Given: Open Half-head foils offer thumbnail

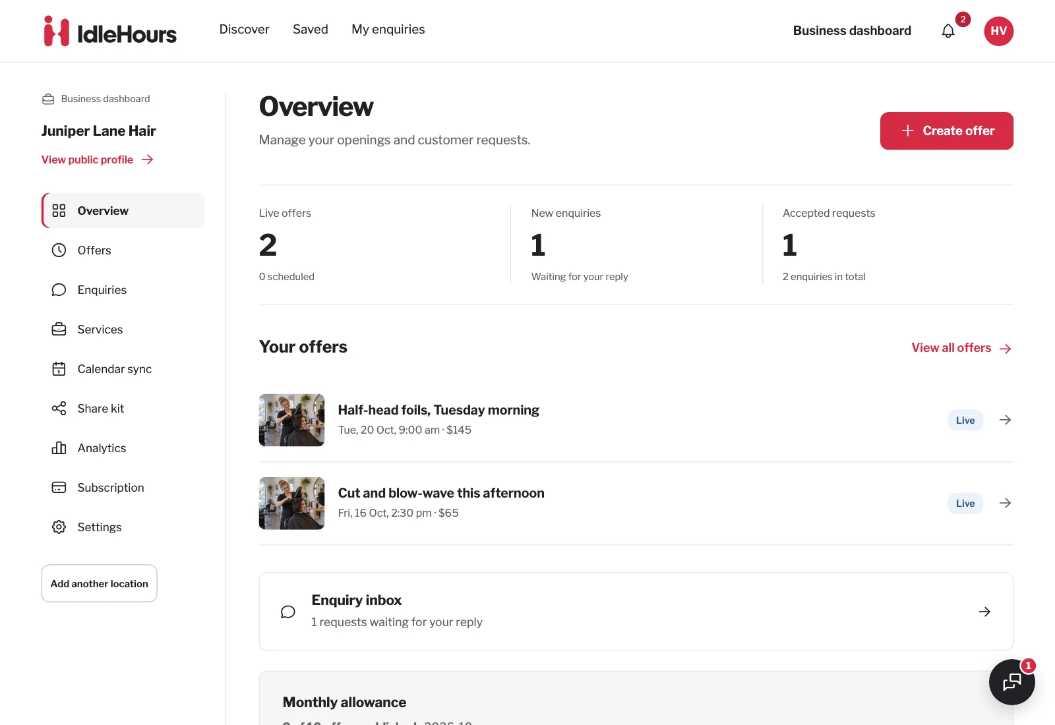Looking at the screenshot, I should click(291, 420).
